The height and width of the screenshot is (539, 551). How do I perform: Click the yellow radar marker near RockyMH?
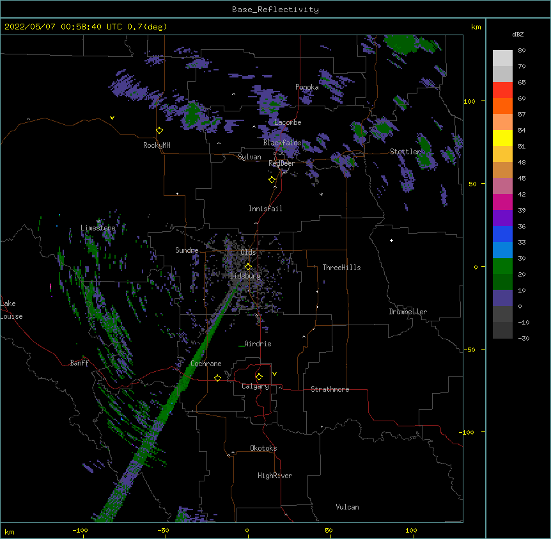(x=160, y=131)
